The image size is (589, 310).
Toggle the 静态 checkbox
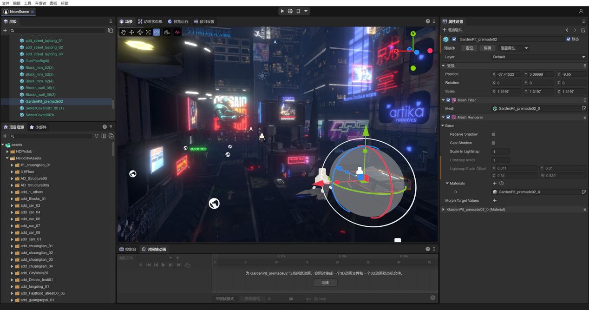(x=568, y=39)
